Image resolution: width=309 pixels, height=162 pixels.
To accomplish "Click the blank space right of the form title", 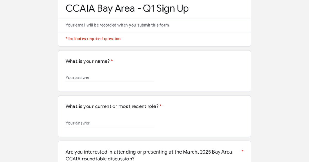I will point(219,8).
